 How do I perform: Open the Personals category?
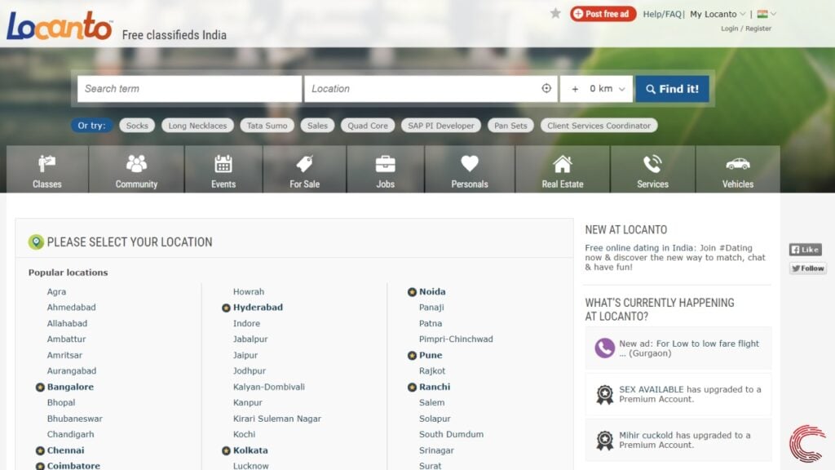click(x=470, y=170)
